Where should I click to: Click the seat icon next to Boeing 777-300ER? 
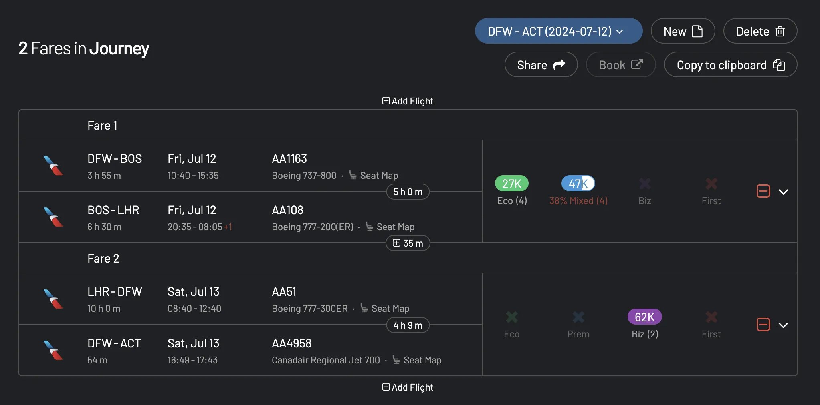click(x=364, y=308)
